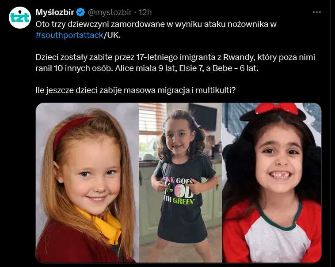Click the display name Myślozbir
The image size is (335, 267).
point(55,12)
